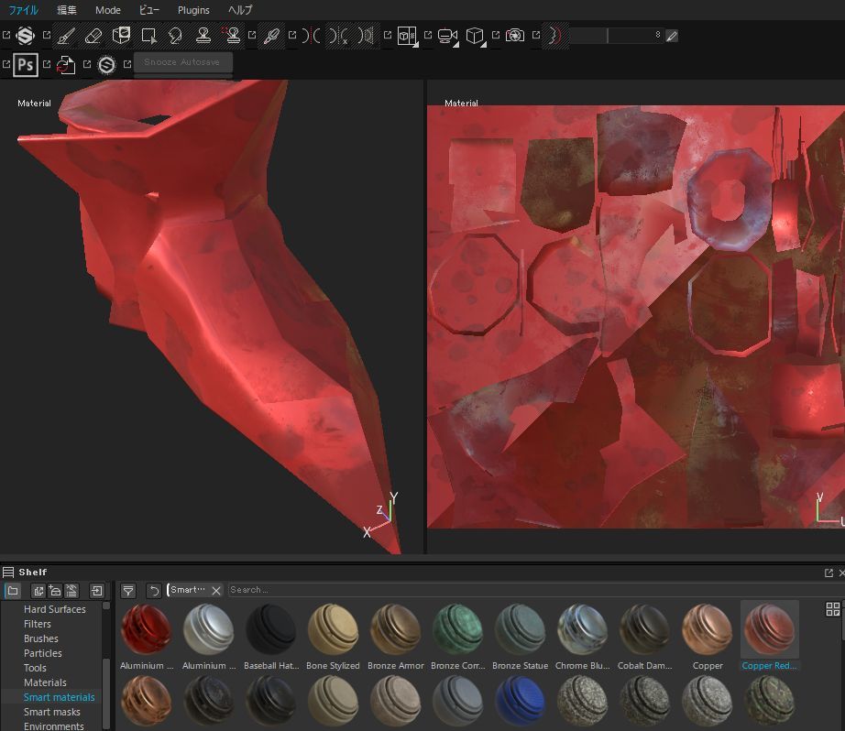Select the Environments shelf category
Screen dimensions: 845x731
(x=54, y=726)
